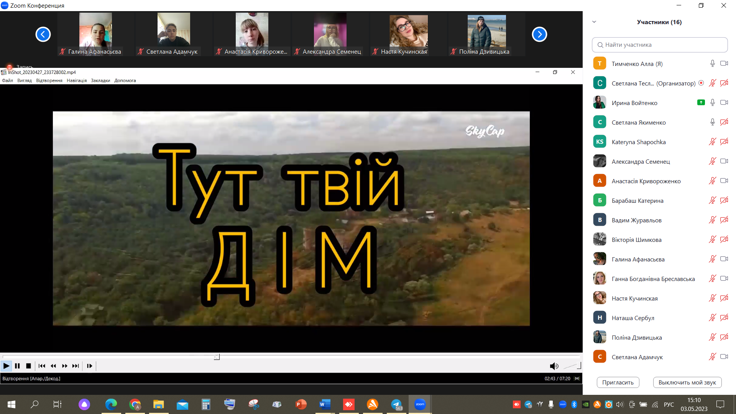Viewport: 736px width, 414px height.
Task: Open the Закладки menu
Action: coord(100,80)
